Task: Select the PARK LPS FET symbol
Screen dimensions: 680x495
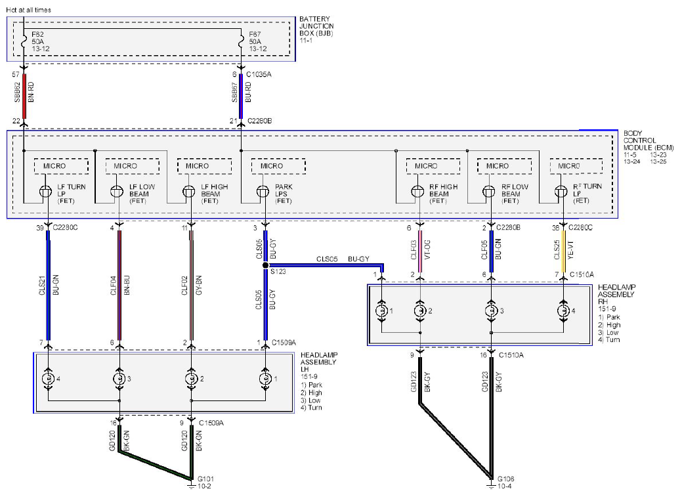Action: pos(263,192)
